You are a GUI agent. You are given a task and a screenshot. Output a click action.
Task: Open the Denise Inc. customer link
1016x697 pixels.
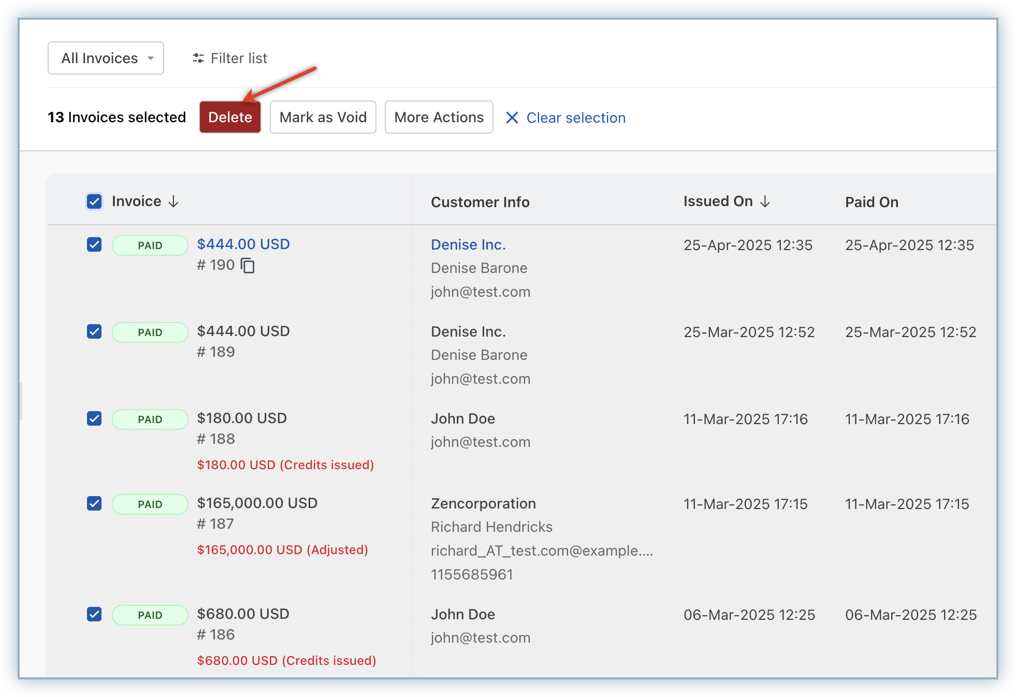pyautogui.click(x=468, y=244)
